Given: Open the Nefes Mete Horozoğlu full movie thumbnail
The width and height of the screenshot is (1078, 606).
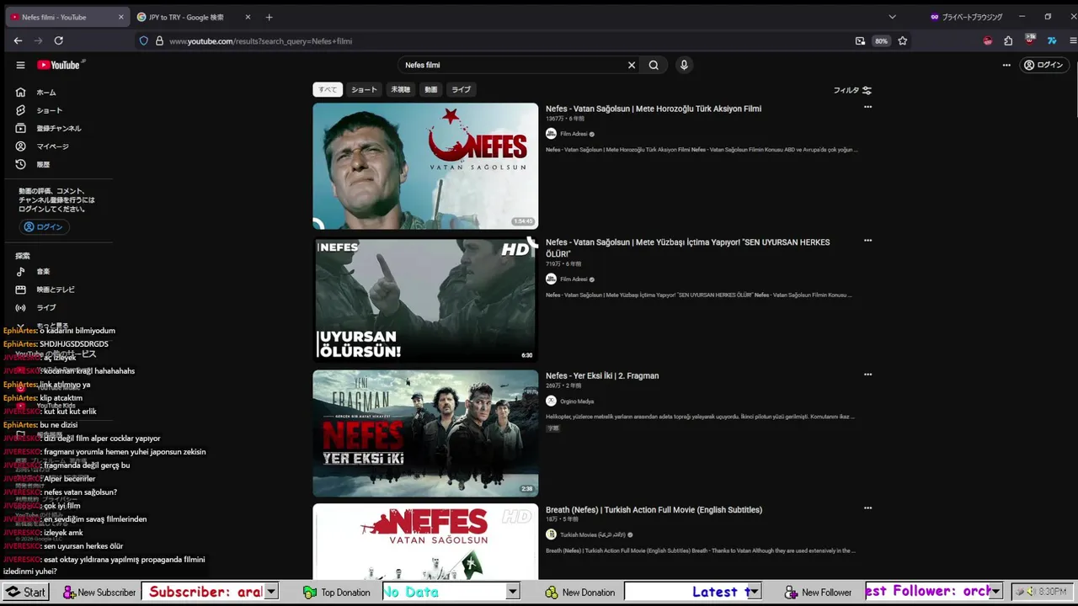Looking at the screenshot, I should pyautogui.click(x=425, y=166).
